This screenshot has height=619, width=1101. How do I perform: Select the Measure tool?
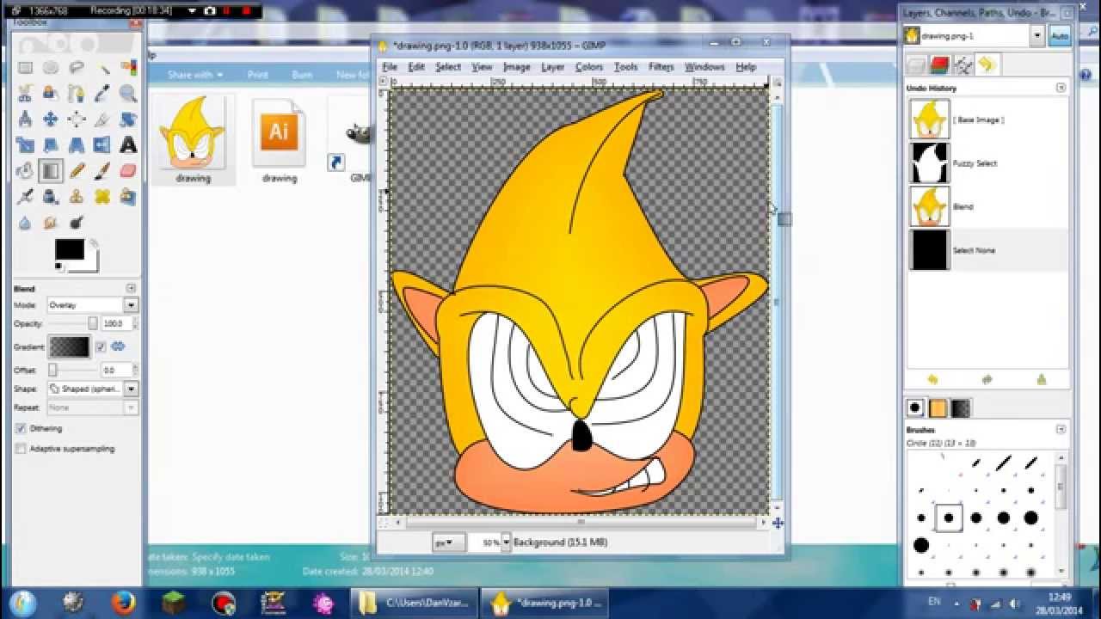pos(25,120)
